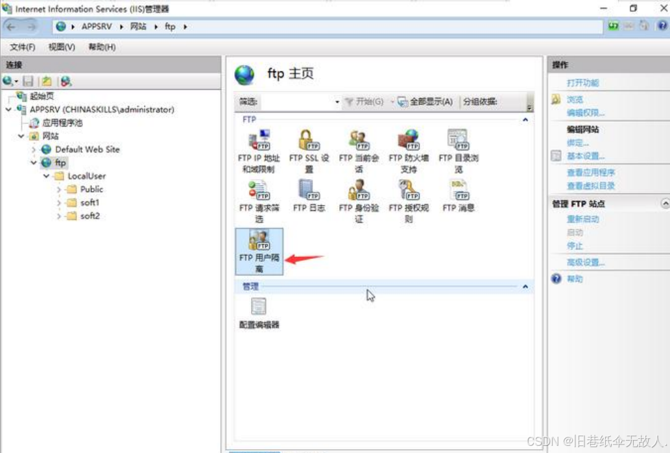This screenshot has height=453, width=670.
Task: Collapse the ftp site node
Action: click(x=33, y=163)
